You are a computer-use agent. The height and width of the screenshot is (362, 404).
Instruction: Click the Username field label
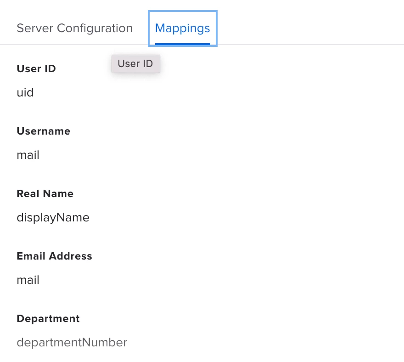point(44,131)
